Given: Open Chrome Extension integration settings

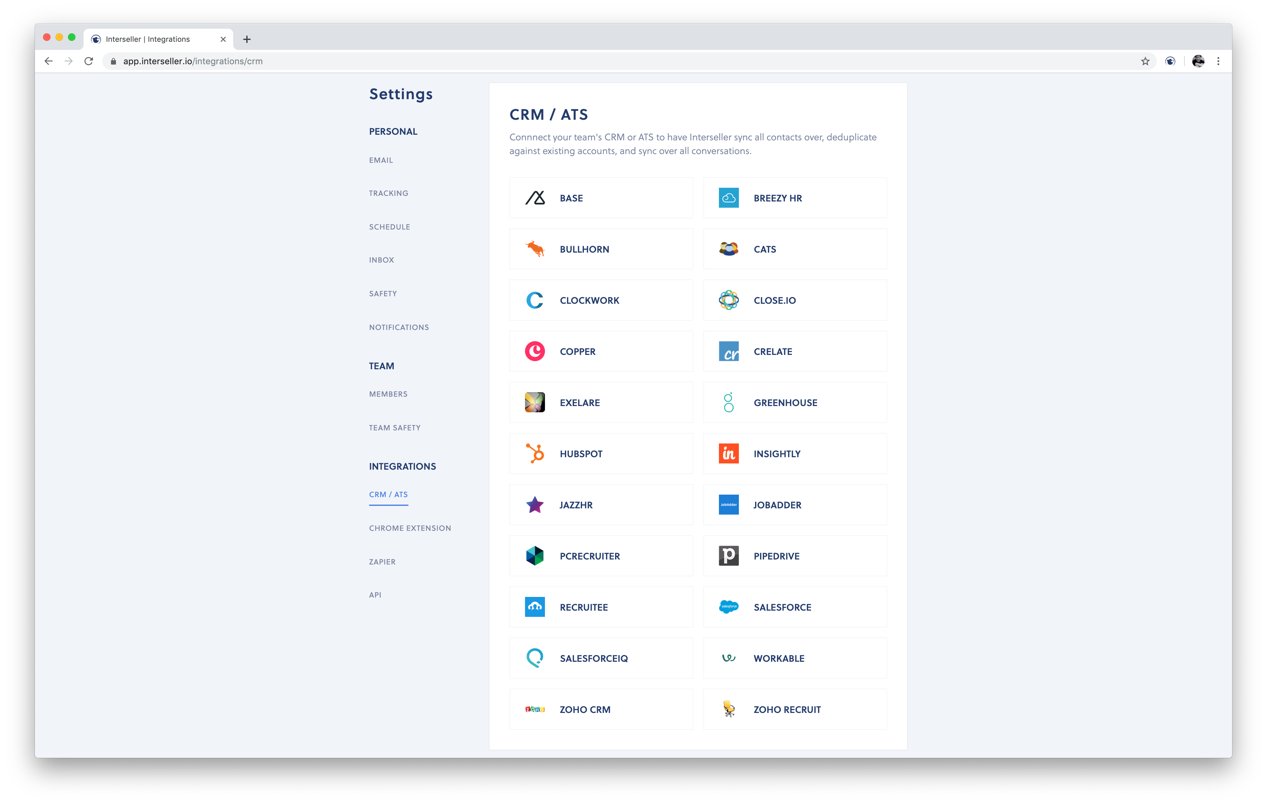Looking at the screenshot, I should [x=410, y=528].
